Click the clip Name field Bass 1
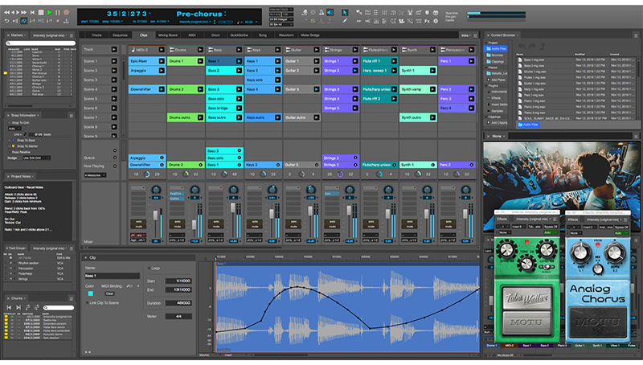This screenshot has width=643, height=365. click(112, 276)
